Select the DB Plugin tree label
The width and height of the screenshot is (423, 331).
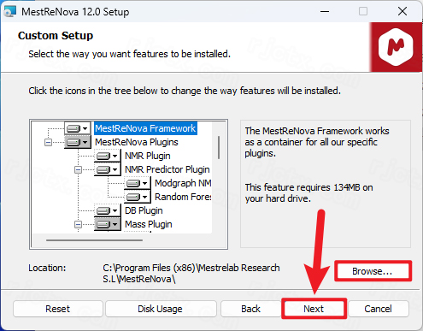coord(144,210)
